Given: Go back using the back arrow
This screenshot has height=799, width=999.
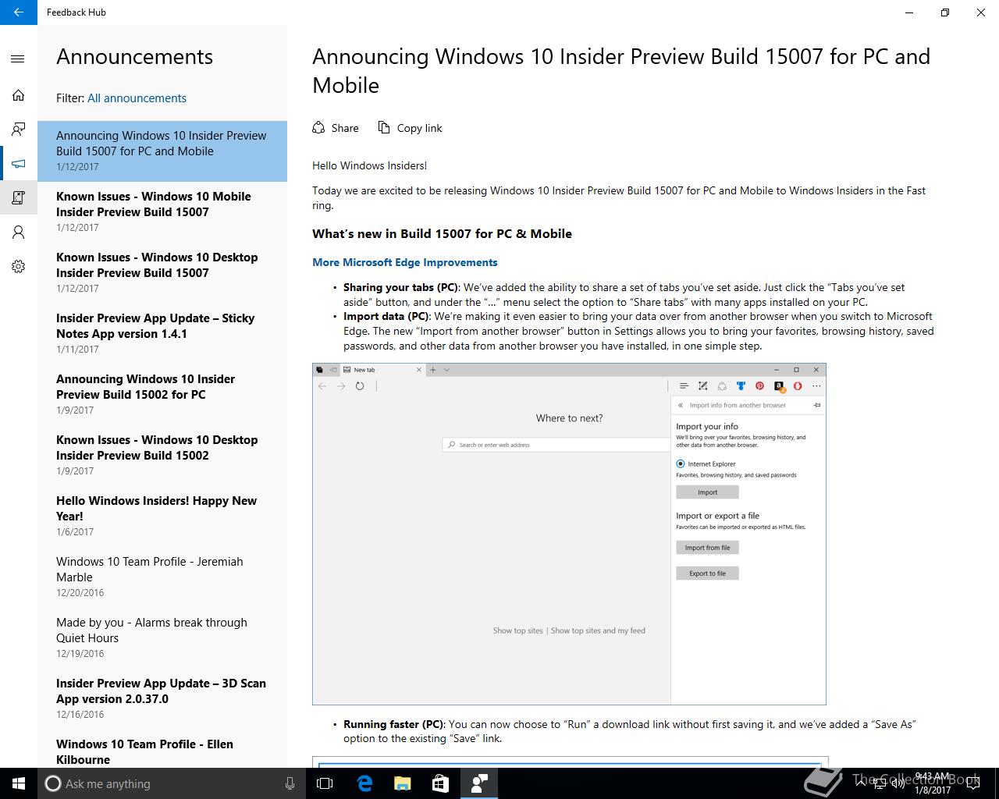Looking at the screenshot, I should coord(19,12).
